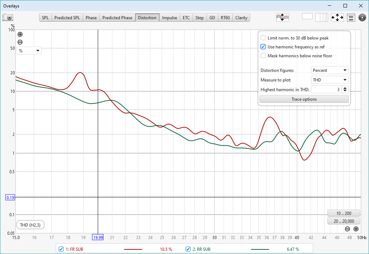Set range with 20 .. 20,000 button
This screenshot has width=369, height=254.
coord(344,221)
